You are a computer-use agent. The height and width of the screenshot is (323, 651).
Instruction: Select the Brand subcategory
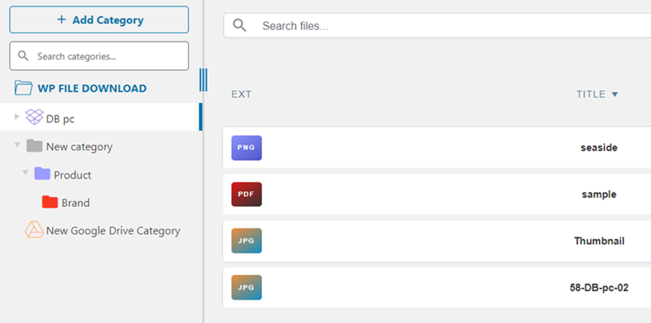pyautogui.click(x=76, y=203)
